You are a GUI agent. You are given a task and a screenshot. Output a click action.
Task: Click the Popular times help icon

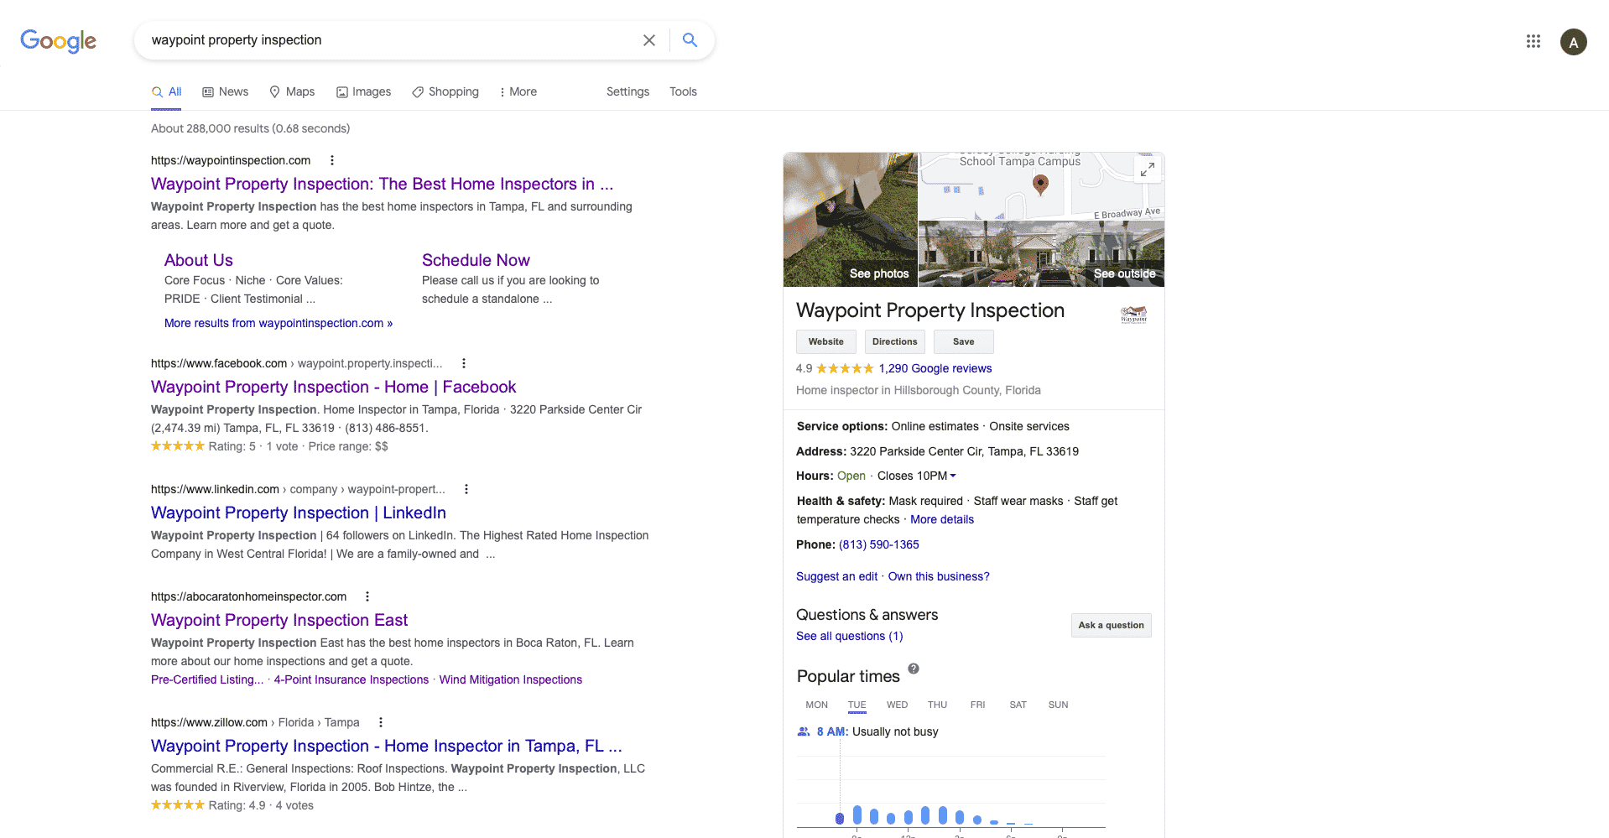click(x=914, y=669)
